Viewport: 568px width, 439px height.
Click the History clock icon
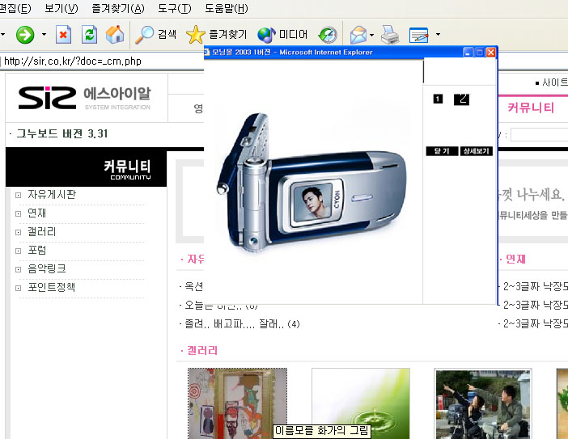tap(328, 35)
